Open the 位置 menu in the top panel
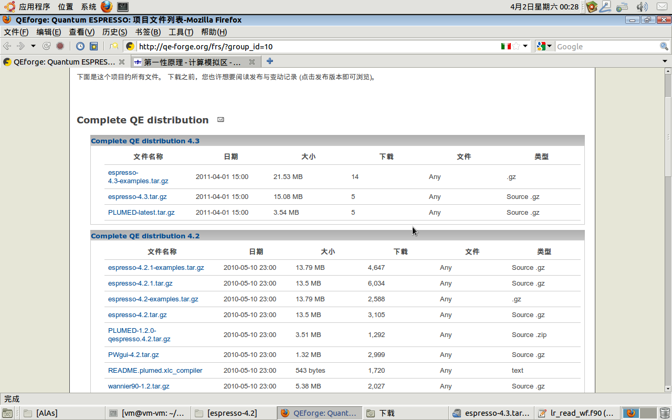Viewport: 672px width, 420px height. click(66, 7)
